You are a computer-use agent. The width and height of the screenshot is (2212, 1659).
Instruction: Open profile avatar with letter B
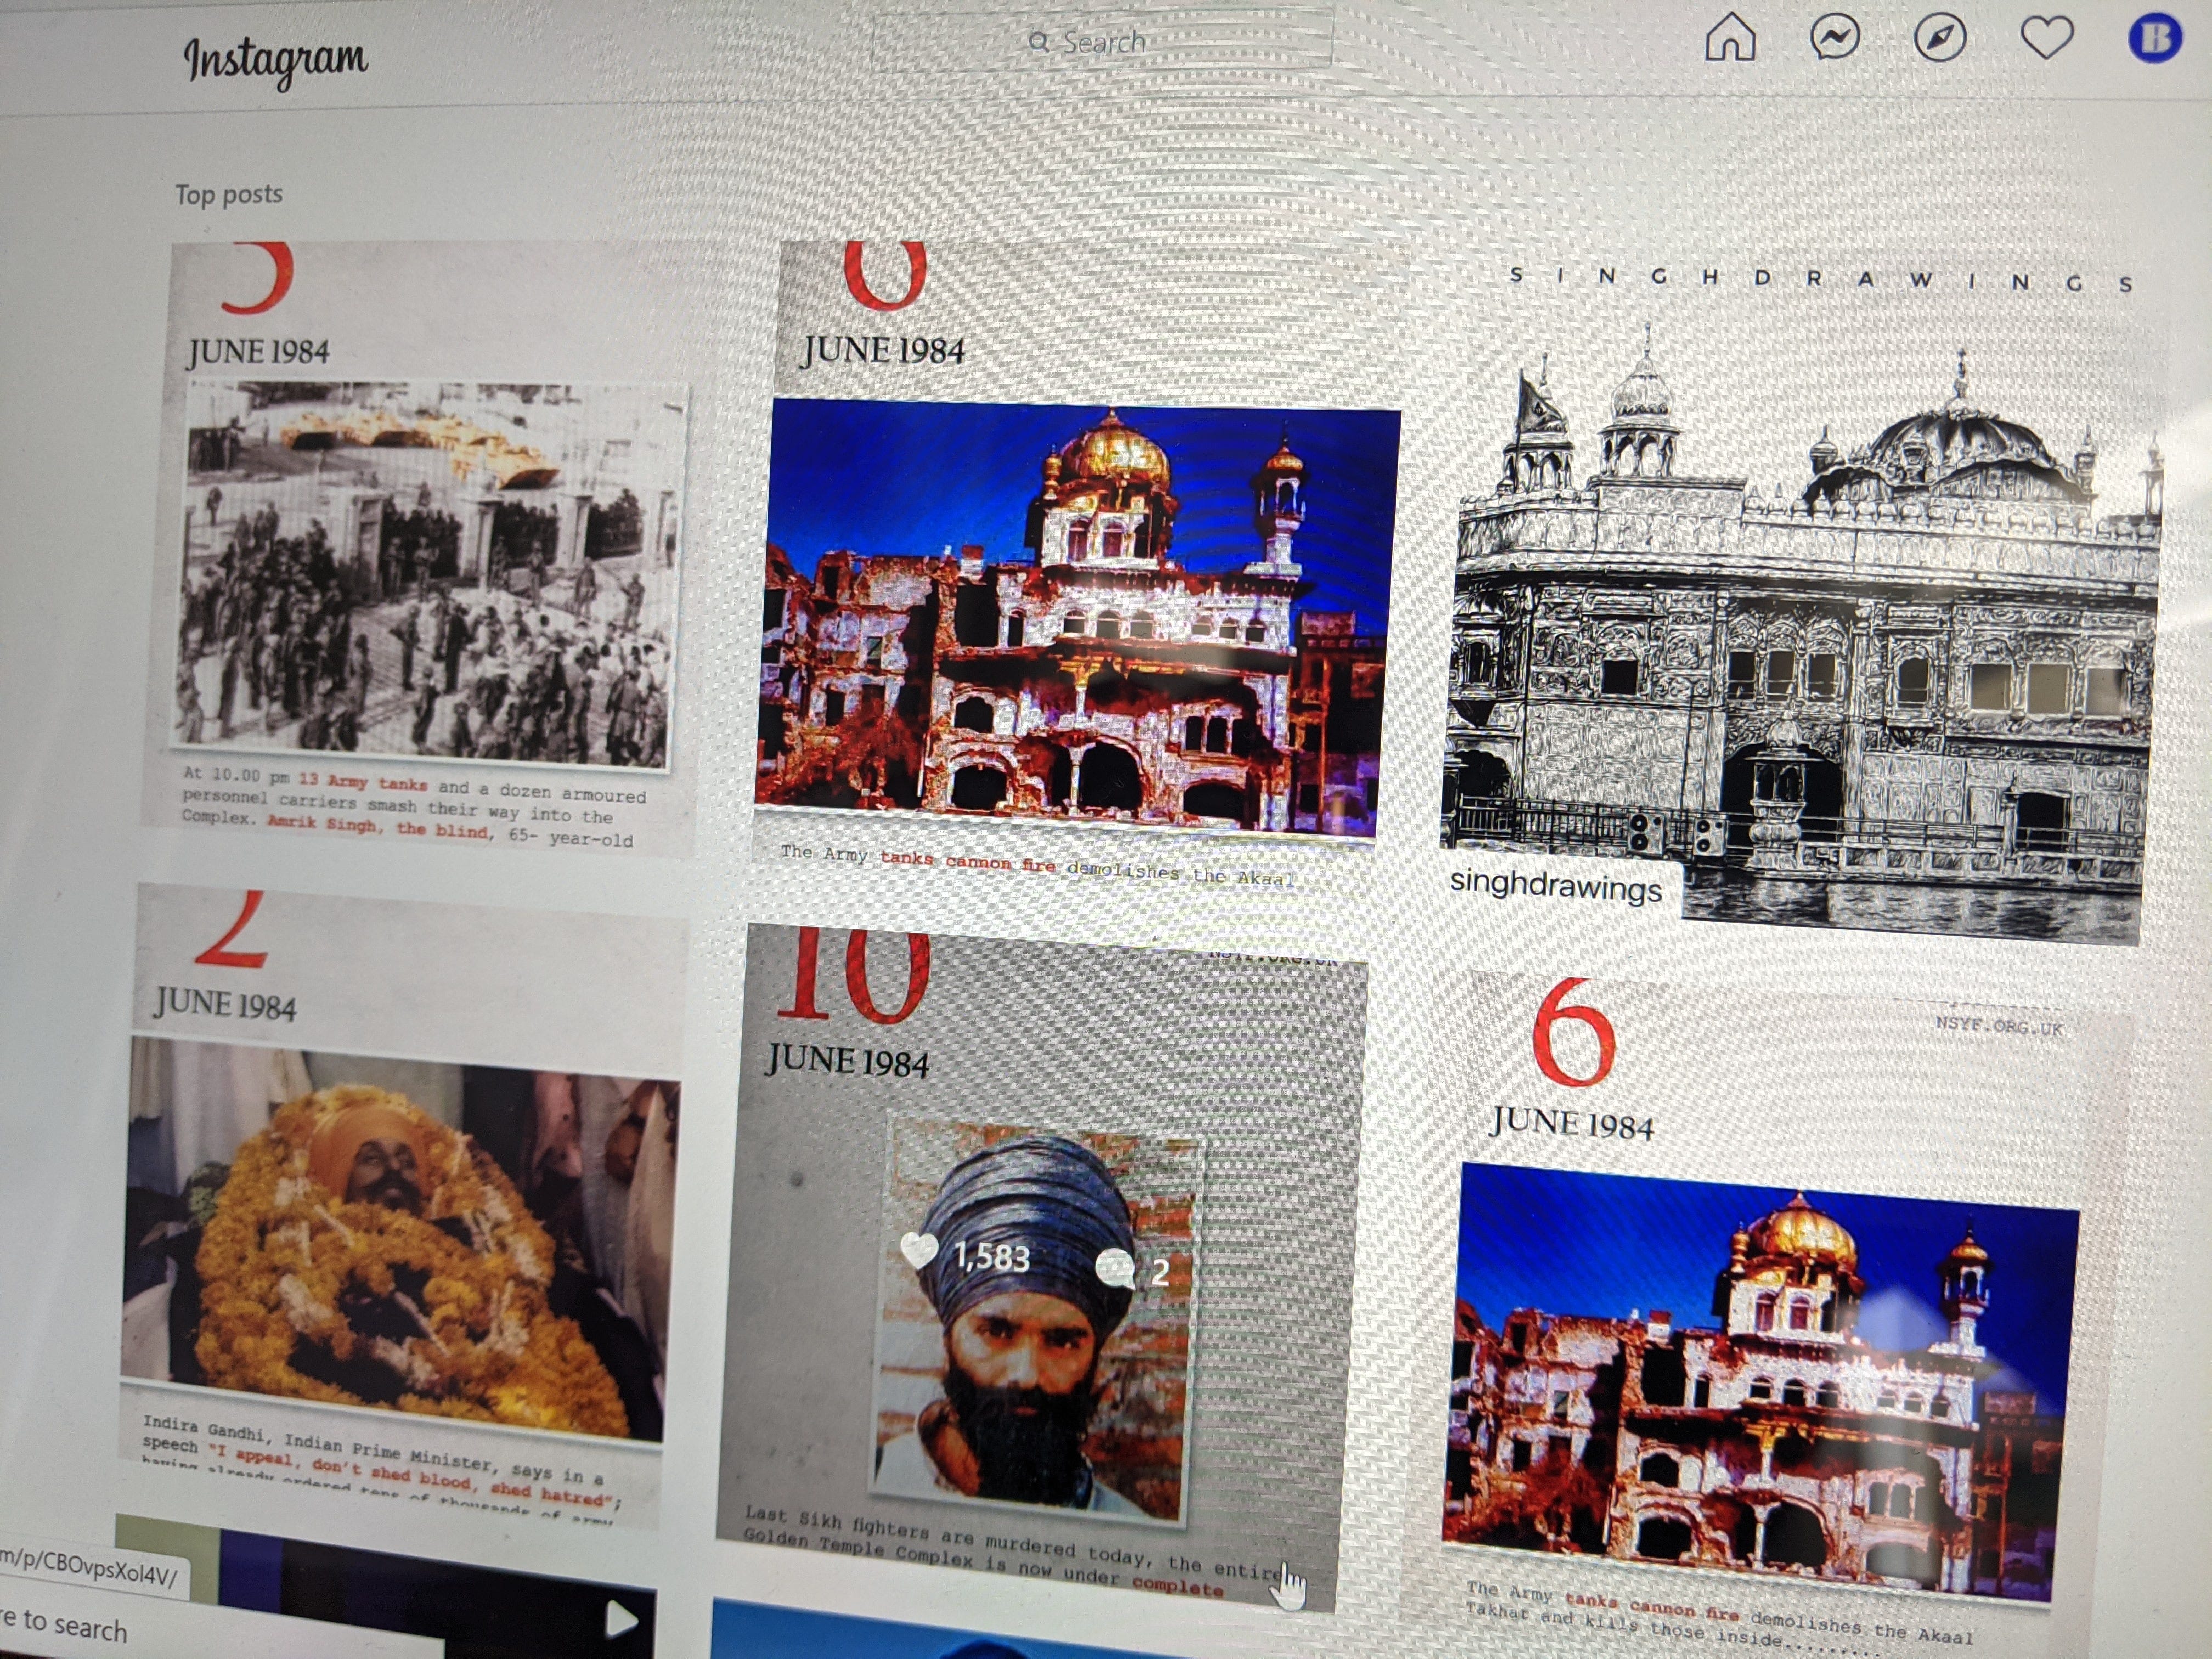point(2154,39)
